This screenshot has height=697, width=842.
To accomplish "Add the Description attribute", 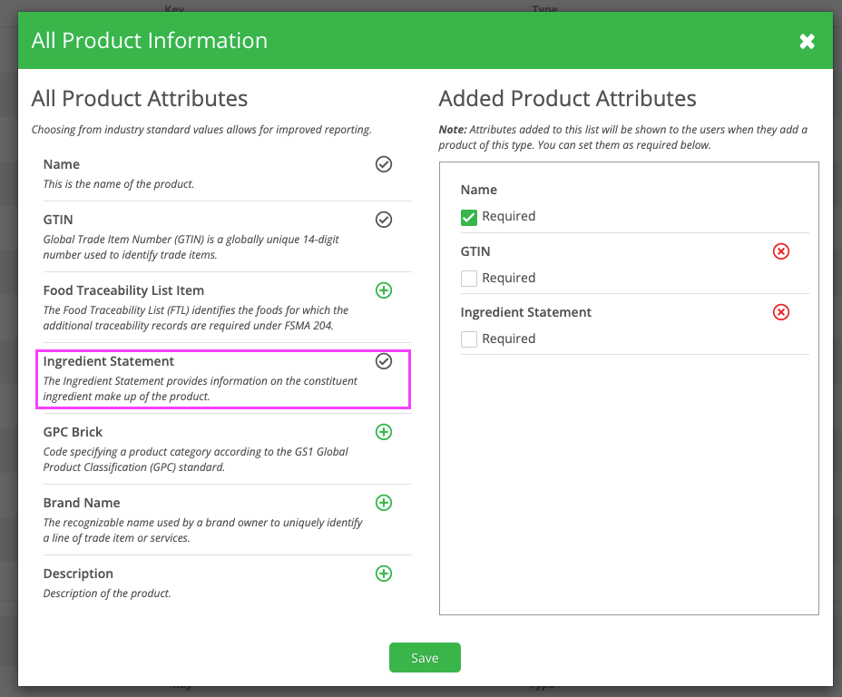I will click(x=384, y=574).
